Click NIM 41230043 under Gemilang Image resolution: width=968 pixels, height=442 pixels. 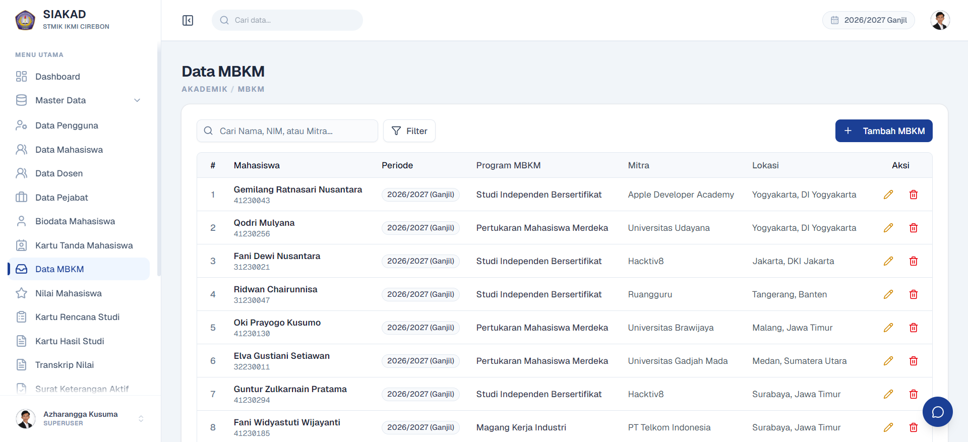click(252, 201)
